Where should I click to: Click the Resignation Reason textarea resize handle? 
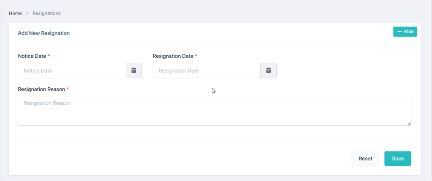[x=409, y=123]
